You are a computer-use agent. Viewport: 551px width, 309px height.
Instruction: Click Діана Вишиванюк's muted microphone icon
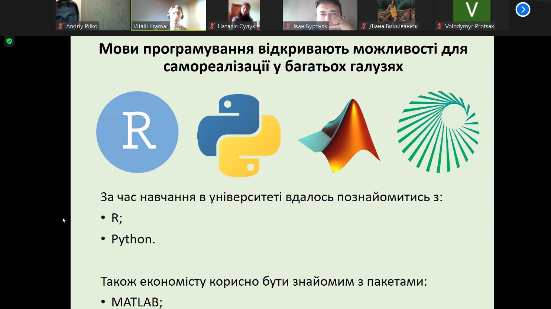pyautogui.click(x=364, y=26)
